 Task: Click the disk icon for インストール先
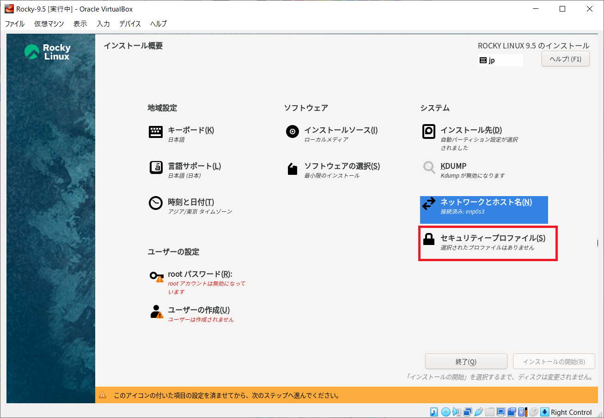click(429, 131)
